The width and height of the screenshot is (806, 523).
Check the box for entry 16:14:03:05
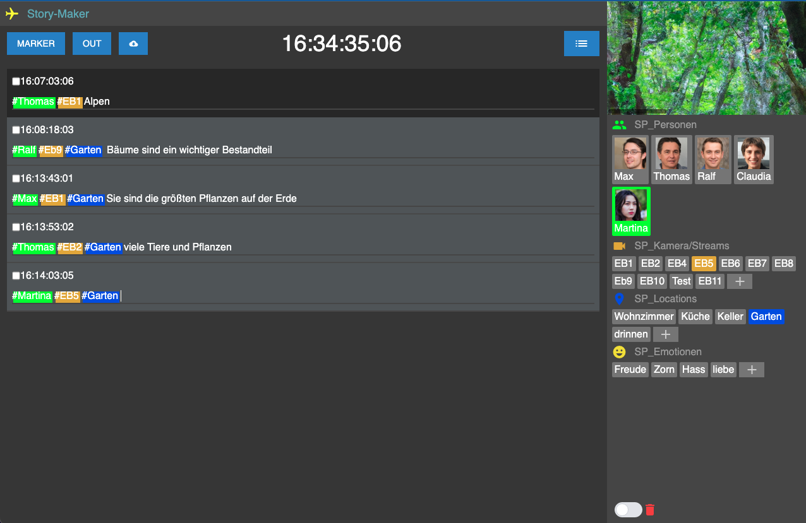(16, 276)
